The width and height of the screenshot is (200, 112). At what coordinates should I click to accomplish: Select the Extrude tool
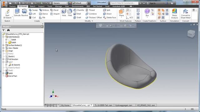(17, 13)
